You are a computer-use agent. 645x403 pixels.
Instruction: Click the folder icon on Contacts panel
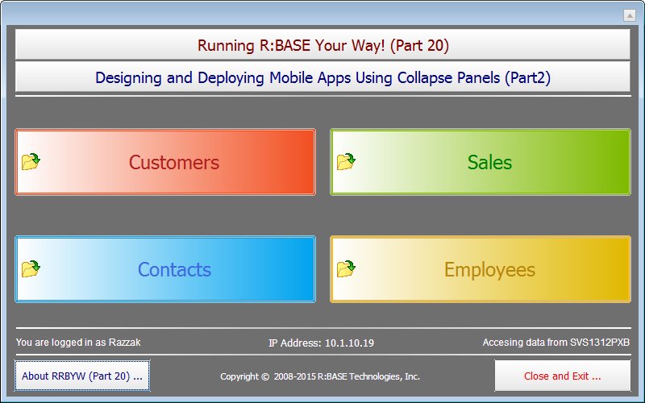coord(31,269)
